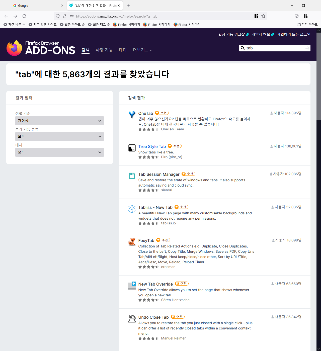Click the Tab Session Manager floppy icon
Image resolution: width=321 pixels, height=351 pixels.
tap(132, 176)
